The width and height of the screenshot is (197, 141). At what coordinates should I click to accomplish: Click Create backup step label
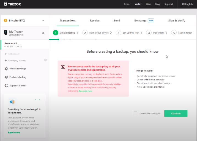(x=67, y=33)
